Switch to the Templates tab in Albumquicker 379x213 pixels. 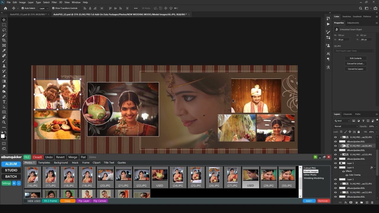point(44,163)
